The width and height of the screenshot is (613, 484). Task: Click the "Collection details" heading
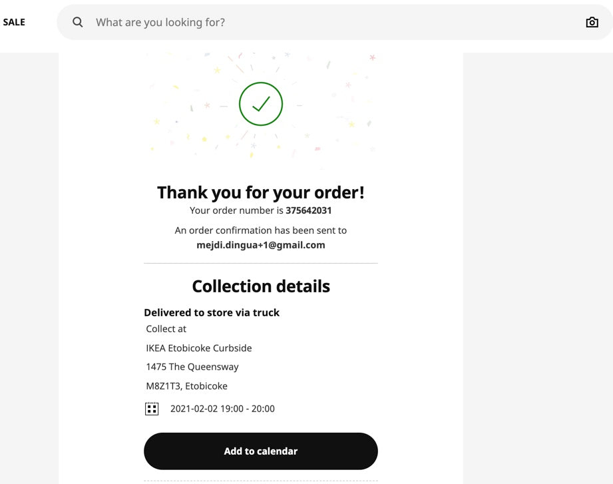[261, 286]
